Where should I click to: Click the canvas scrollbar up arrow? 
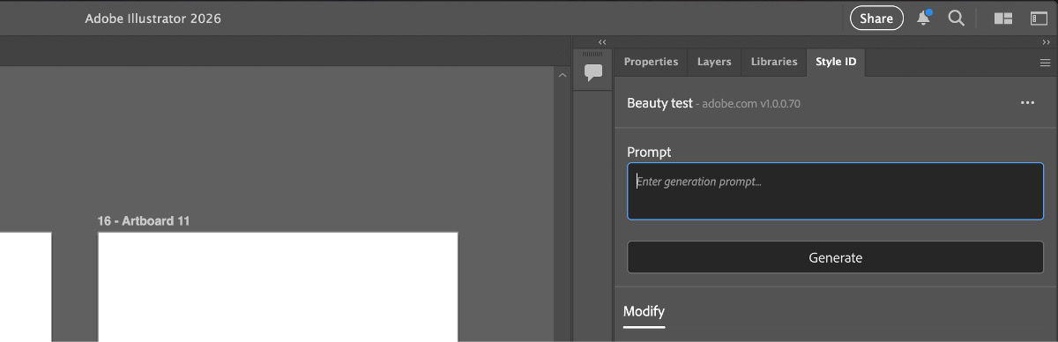coord(563,76)
